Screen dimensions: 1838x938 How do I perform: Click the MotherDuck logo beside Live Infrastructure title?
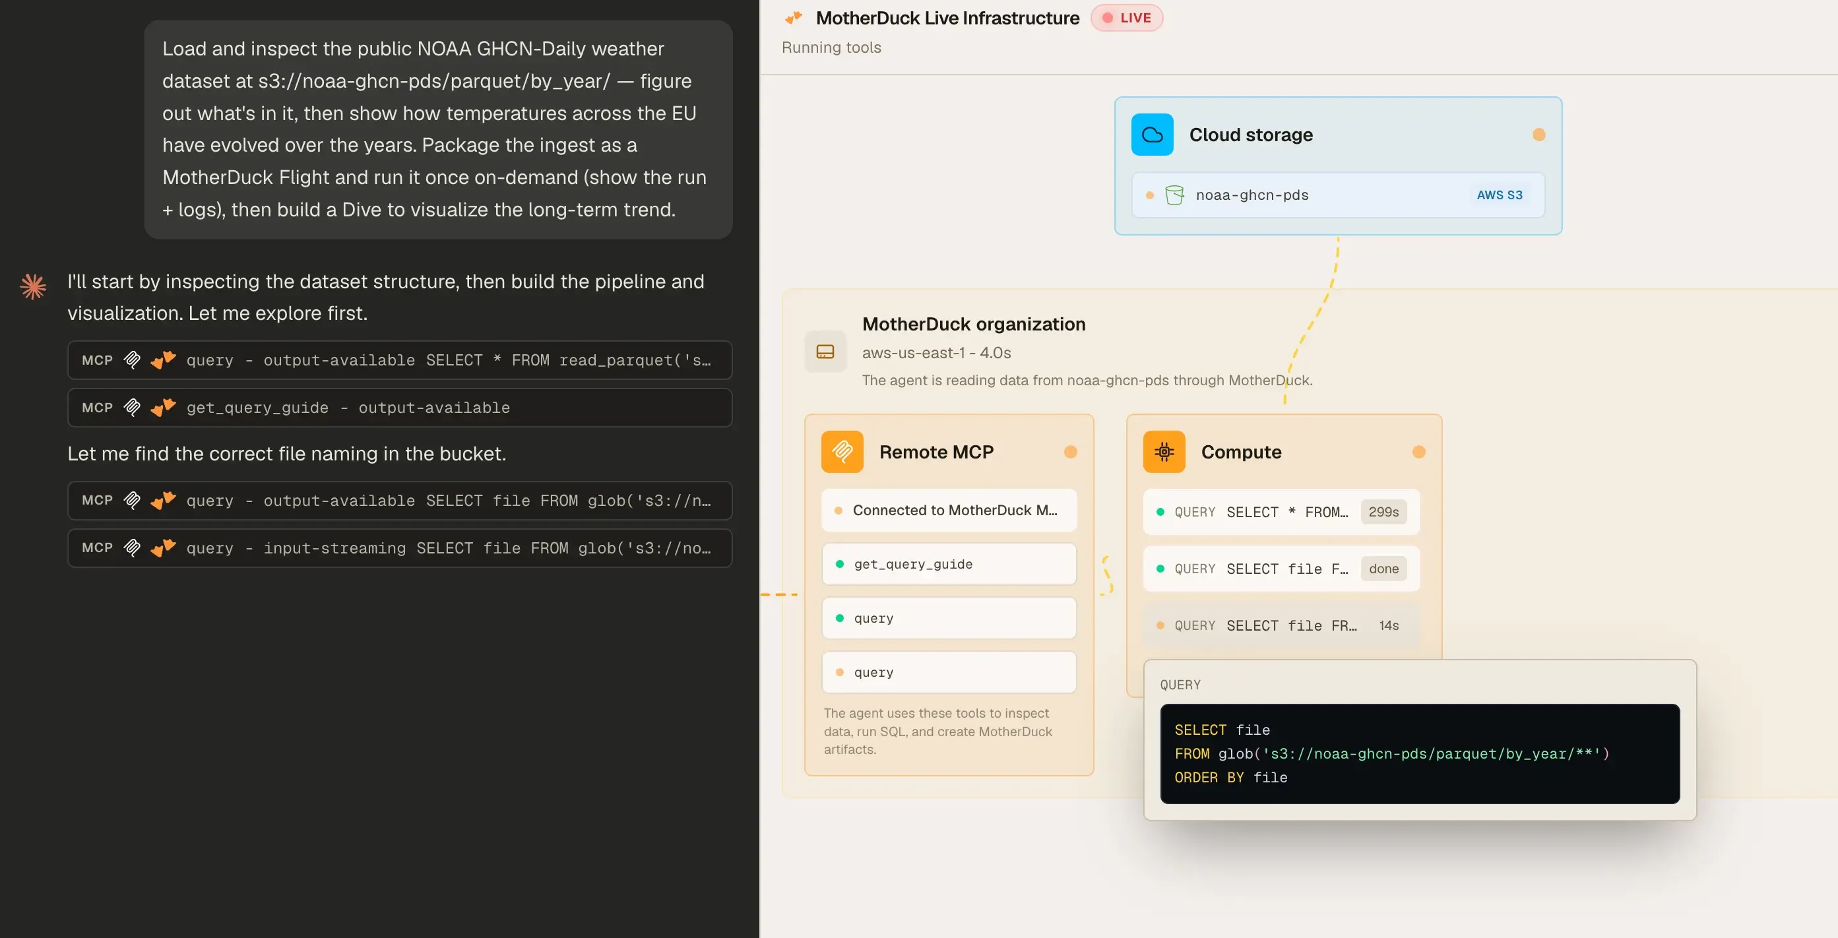pyautogui.click(x=794, y=17)
